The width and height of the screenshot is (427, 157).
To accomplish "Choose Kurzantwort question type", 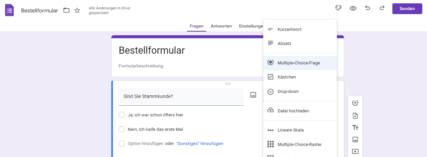I will [289, 30].
